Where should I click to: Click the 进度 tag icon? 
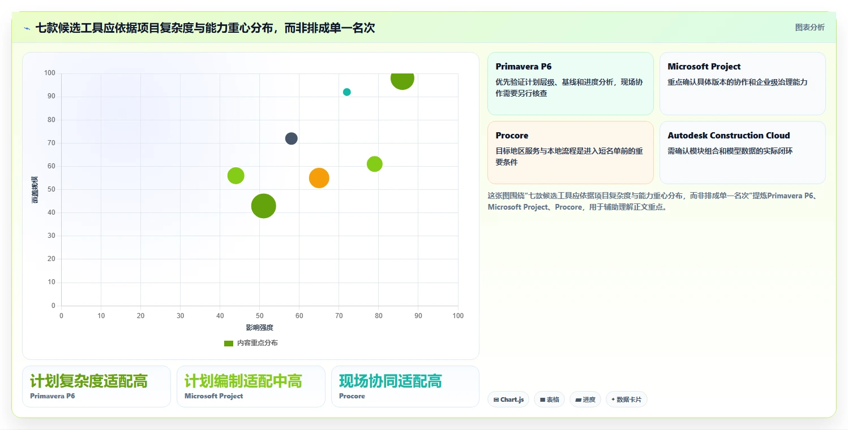coord(578,399)
